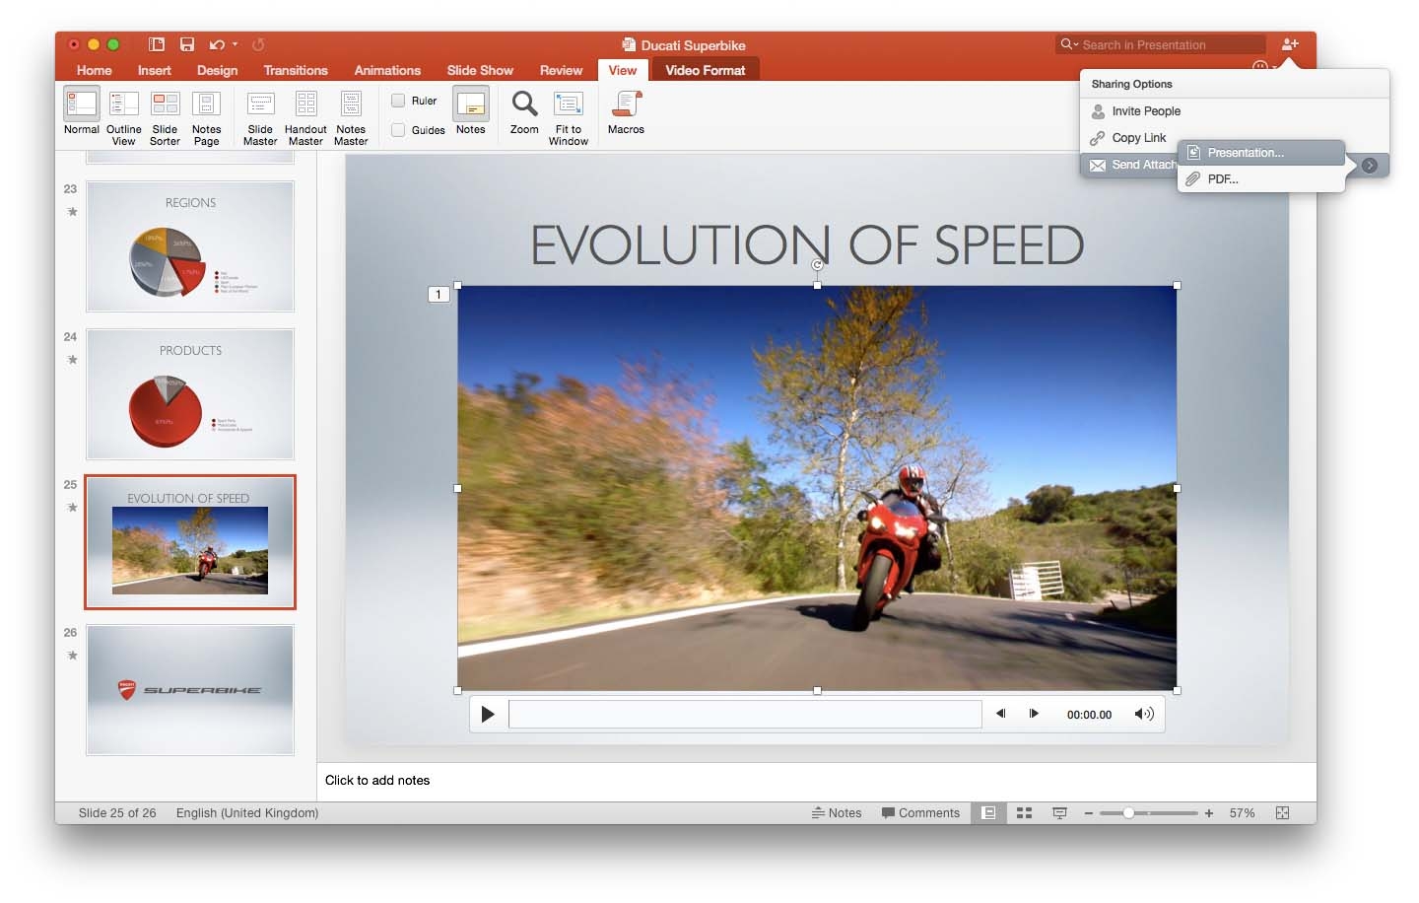This screenshot has height=903, width=1419.
Task: Toggle the Notes pane button in ribbon
Action: point(470,110)
